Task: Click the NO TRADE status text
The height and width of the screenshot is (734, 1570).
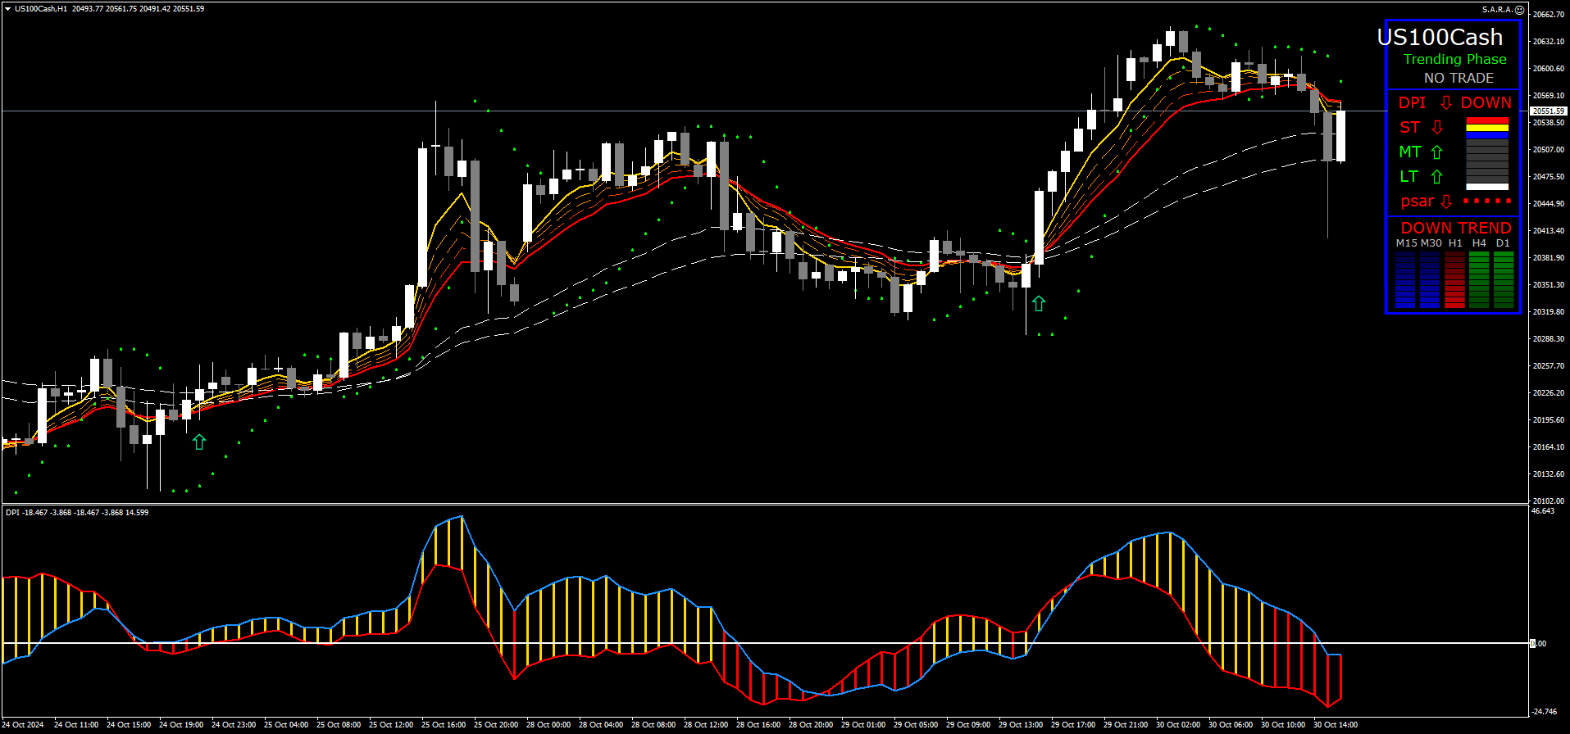Action: coord(1459,78)
